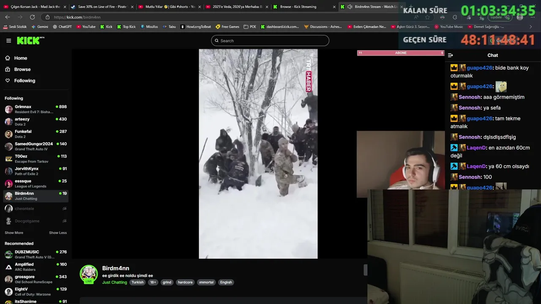Switch to Save 30% on Line of Fire tab
541x304 pixels.
102,7
